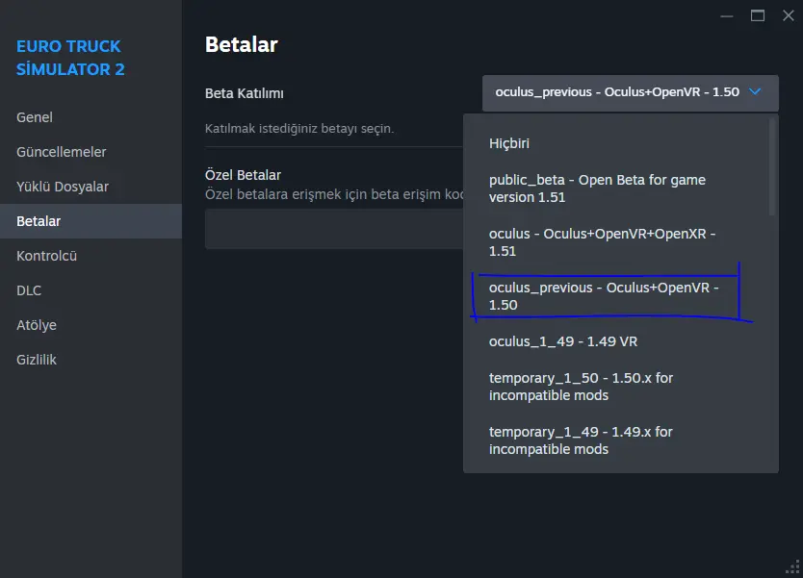The width and height of the screenshot is (803, 578).
Task: Focus the Özel Betalar access code field
Action: [334, 229]
